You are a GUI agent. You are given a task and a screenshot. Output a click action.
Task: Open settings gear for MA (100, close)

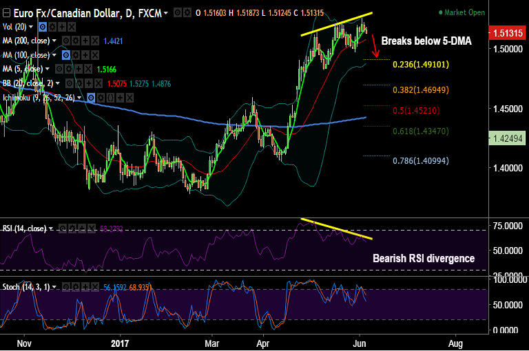(x=76, y=55)
